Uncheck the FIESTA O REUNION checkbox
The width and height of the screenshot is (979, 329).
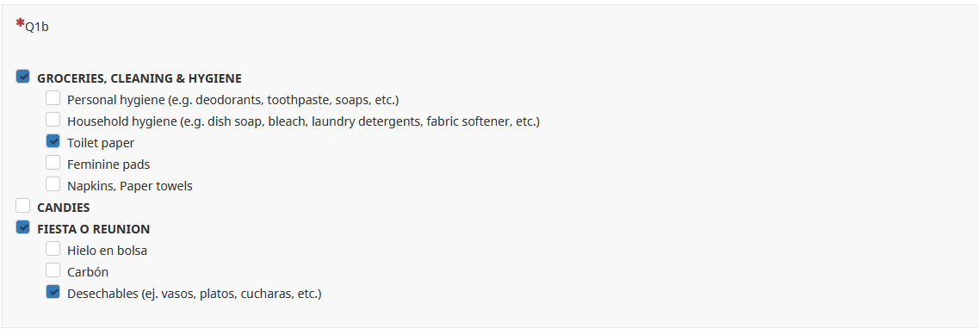tap(23, 227)
